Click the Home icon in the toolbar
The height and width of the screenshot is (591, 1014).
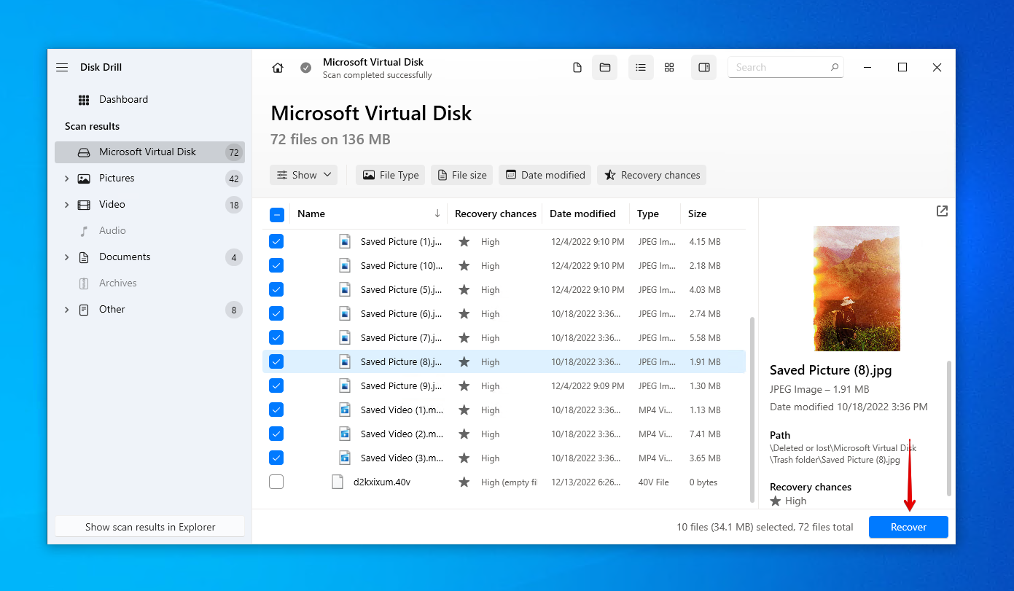click(278, 68)
